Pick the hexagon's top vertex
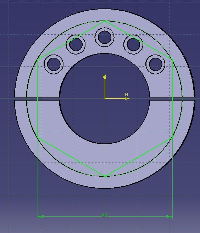 click(105, 21)
